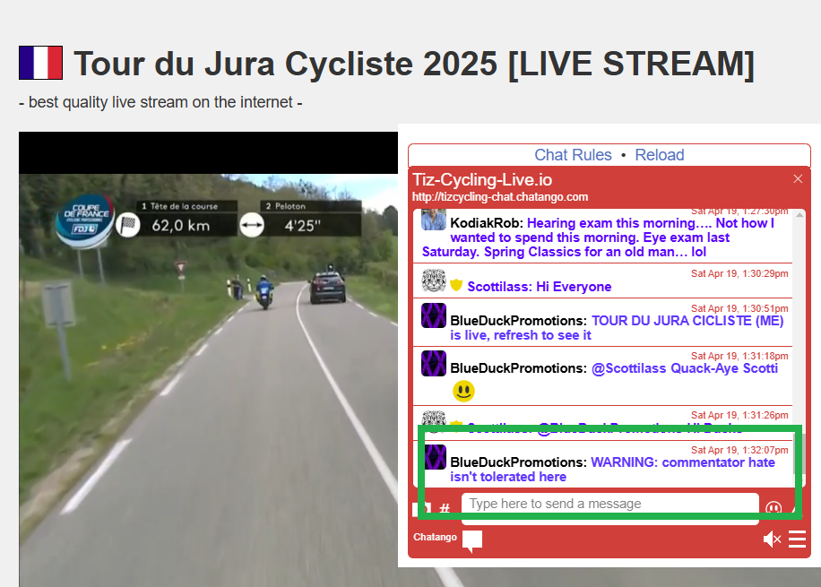Click the 'WARNING: commentator hate' message text
The width and height of the screenshot is (821, 587).
tap(683, 462)
